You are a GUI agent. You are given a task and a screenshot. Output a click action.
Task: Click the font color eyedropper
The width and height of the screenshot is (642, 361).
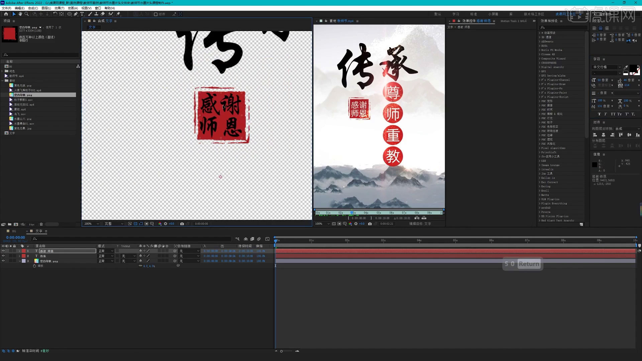[626, 67]
